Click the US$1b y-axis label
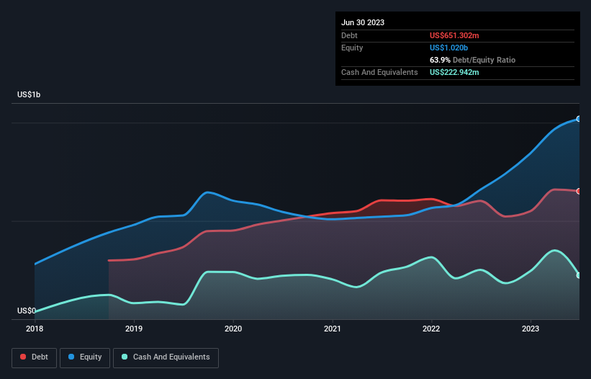 pos(29,94)
